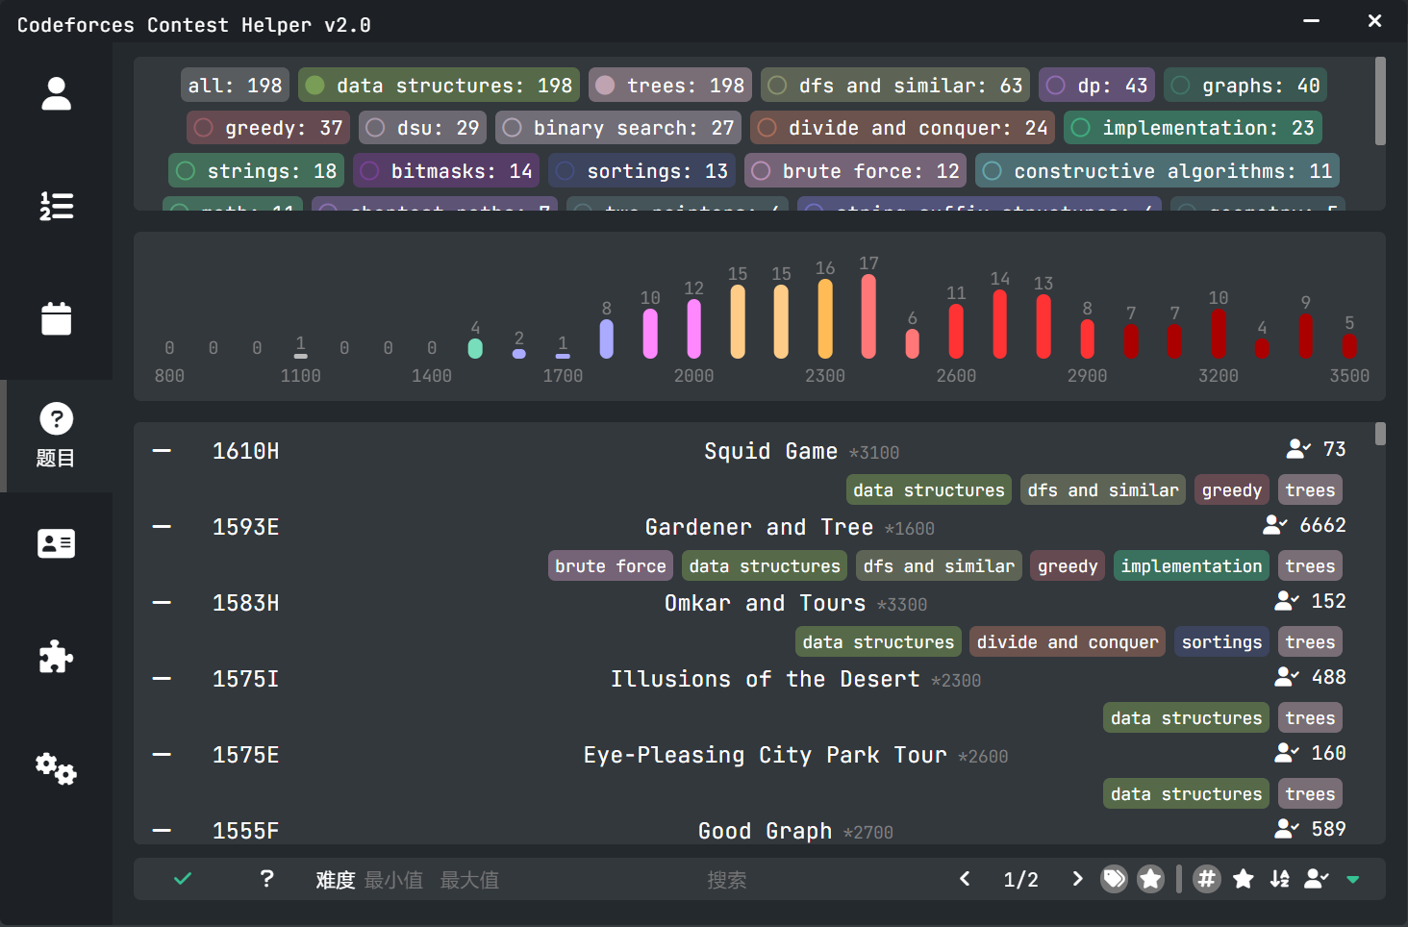Toggle the 'greedy: 37' tag filter
1408x927 pixels.
point(268,128)
